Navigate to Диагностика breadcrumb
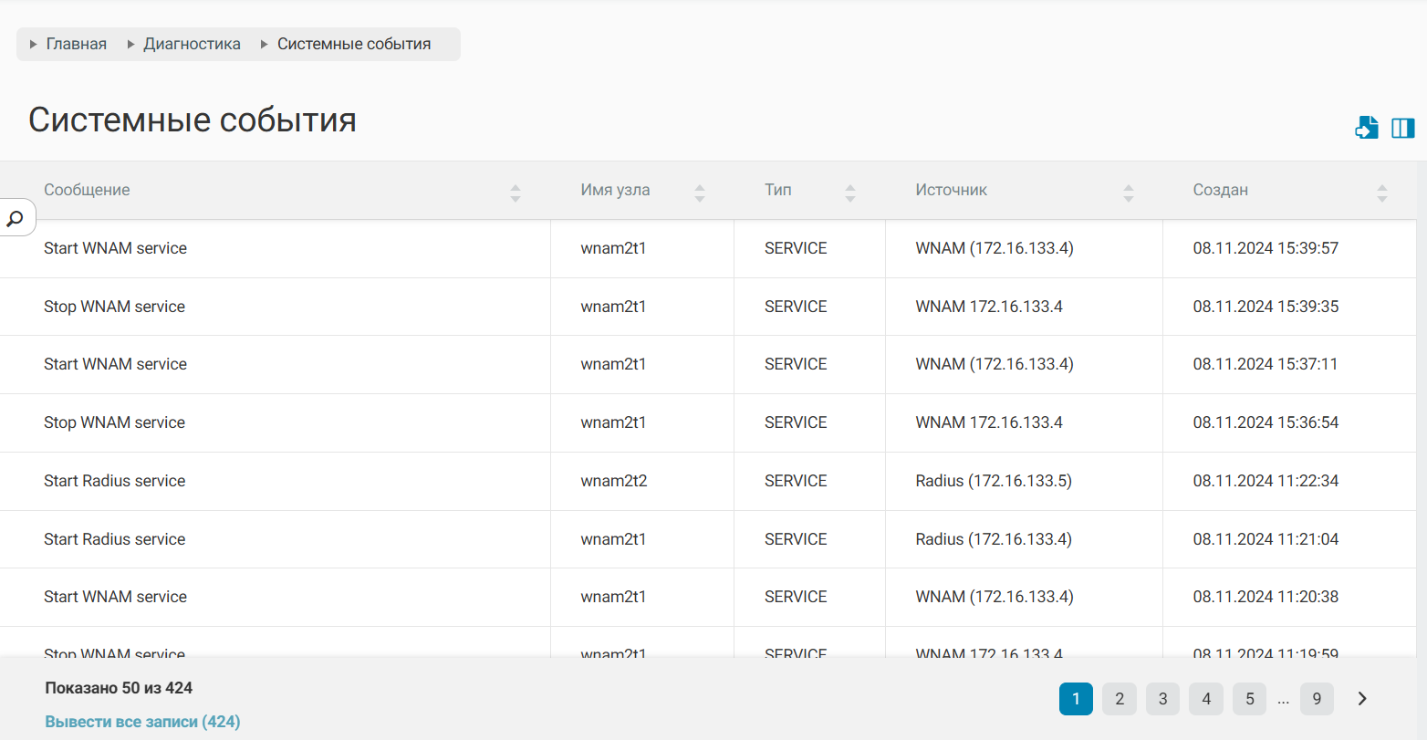Screen dimensions: 1427x740 [x=192, y=44]
